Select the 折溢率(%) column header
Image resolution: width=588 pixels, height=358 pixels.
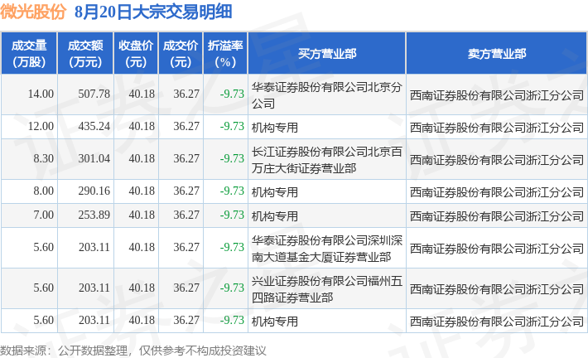tap(225, 53)
